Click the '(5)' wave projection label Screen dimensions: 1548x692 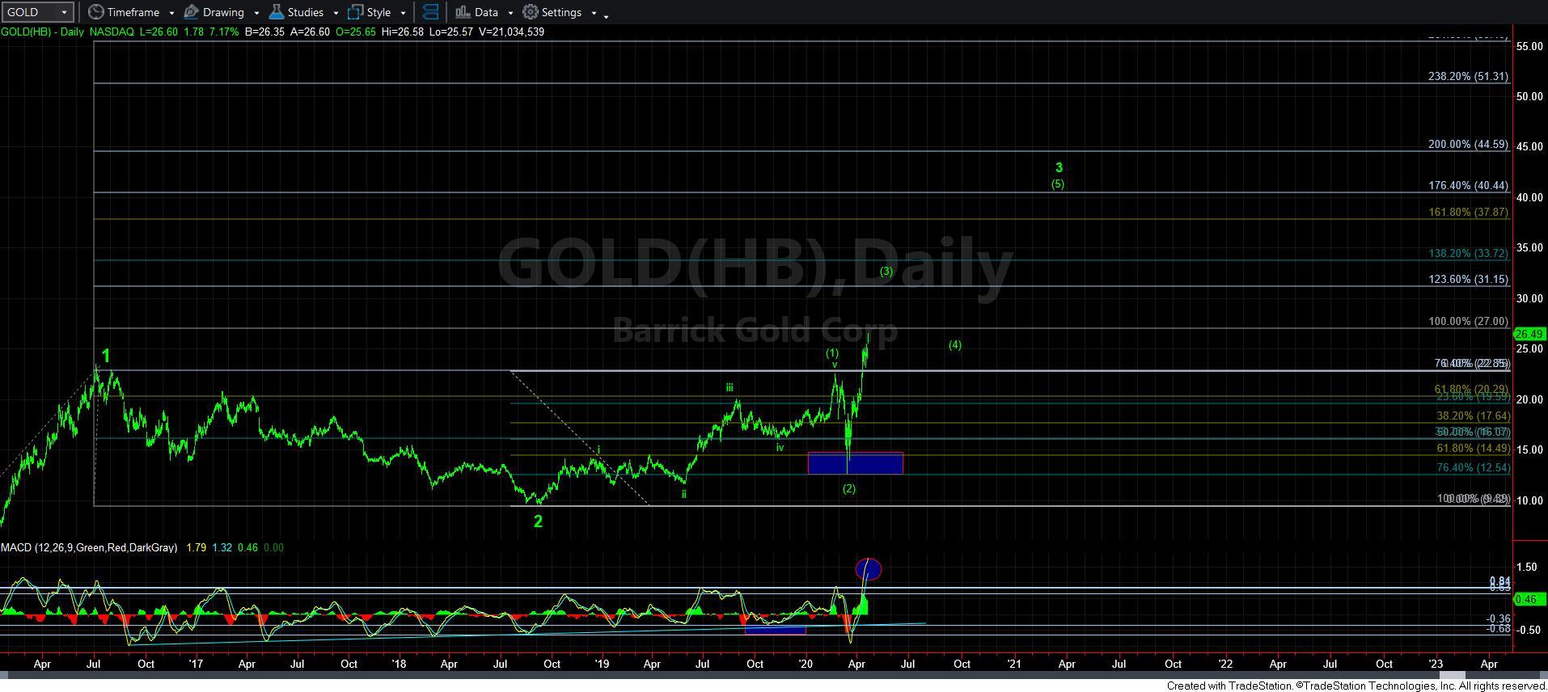(1058, 184)
